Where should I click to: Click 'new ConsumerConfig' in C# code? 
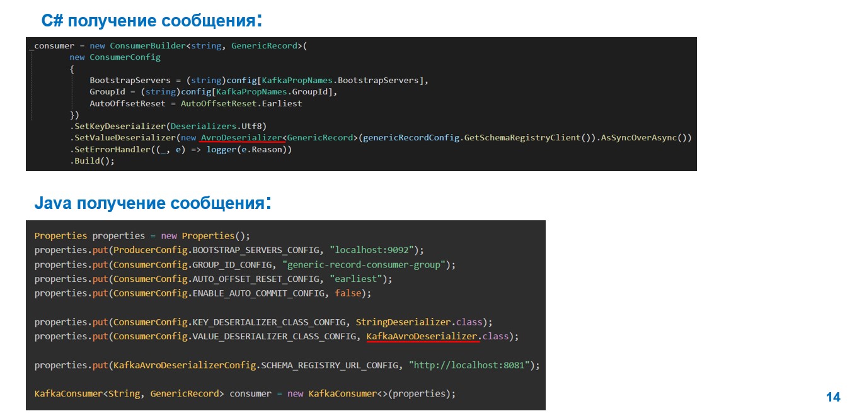[x=115, y=57]
